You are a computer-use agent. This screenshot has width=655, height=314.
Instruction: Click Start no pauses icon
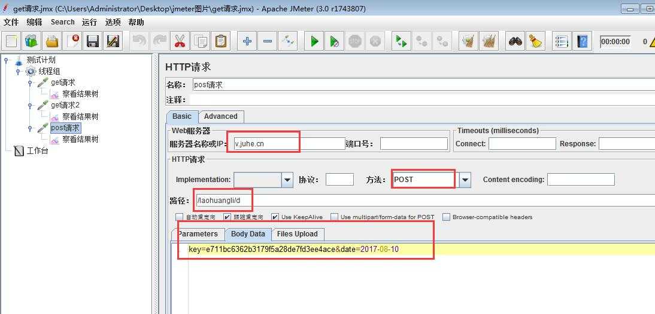[x=334, y=41]
